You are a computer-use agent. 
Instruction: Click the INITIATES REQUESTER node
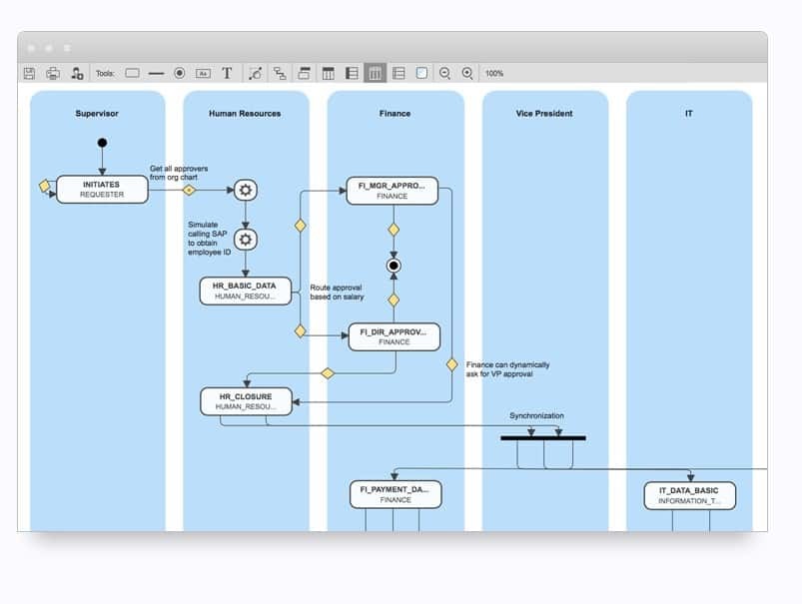[x=102, y=190]
